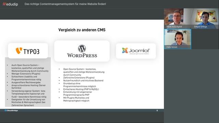The height and width of the screenshot is (123, 219).
Task: Click the webinar title text in header
Action: tap(65, 4)
